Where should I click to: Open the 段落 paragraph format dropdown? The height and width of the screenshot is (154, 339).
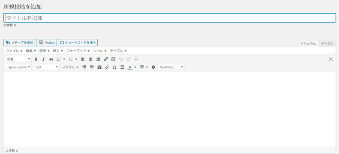coord(18,59)
